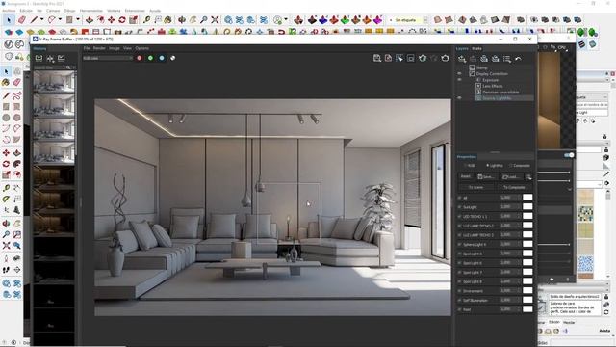Toggle the blue channel button in frame buffer
This screenshot has height=347, width=616.
[162, 58]
